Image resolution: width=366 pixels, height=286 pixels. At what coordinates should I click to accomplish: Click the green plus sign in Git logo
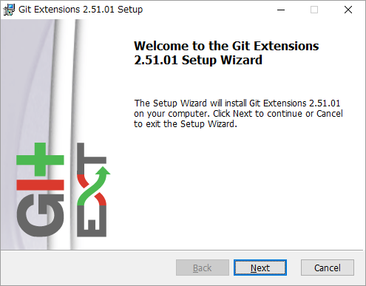point(40,160)
